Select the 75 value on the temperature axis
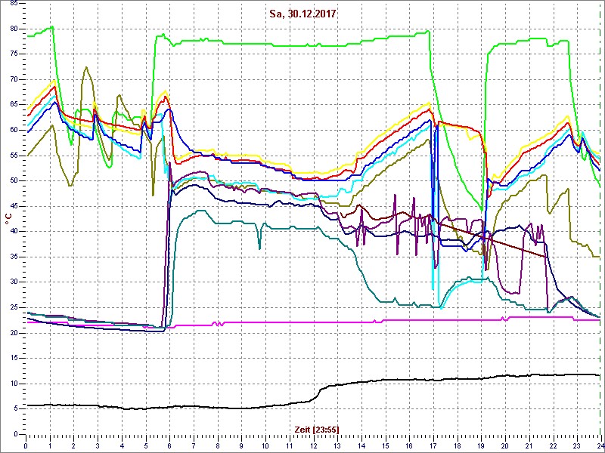Viewport: 605px width, 453px height. (x=13, y=54)
